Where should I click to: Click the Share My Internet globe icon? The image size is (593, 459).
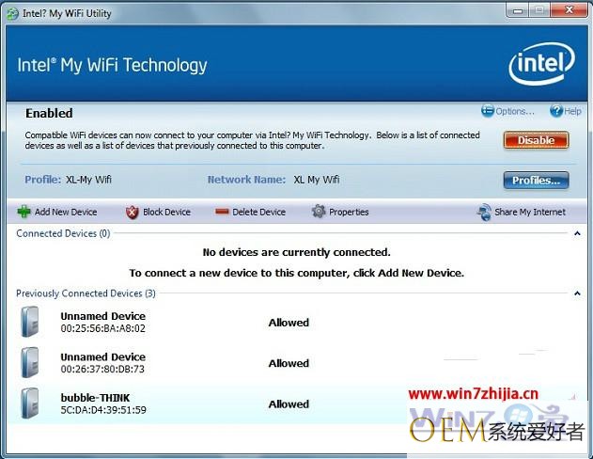click(484, 212)
